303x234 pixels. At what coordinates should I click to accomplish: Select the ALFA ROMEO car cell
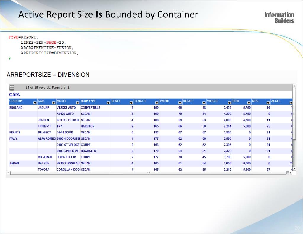coord(47,138)
